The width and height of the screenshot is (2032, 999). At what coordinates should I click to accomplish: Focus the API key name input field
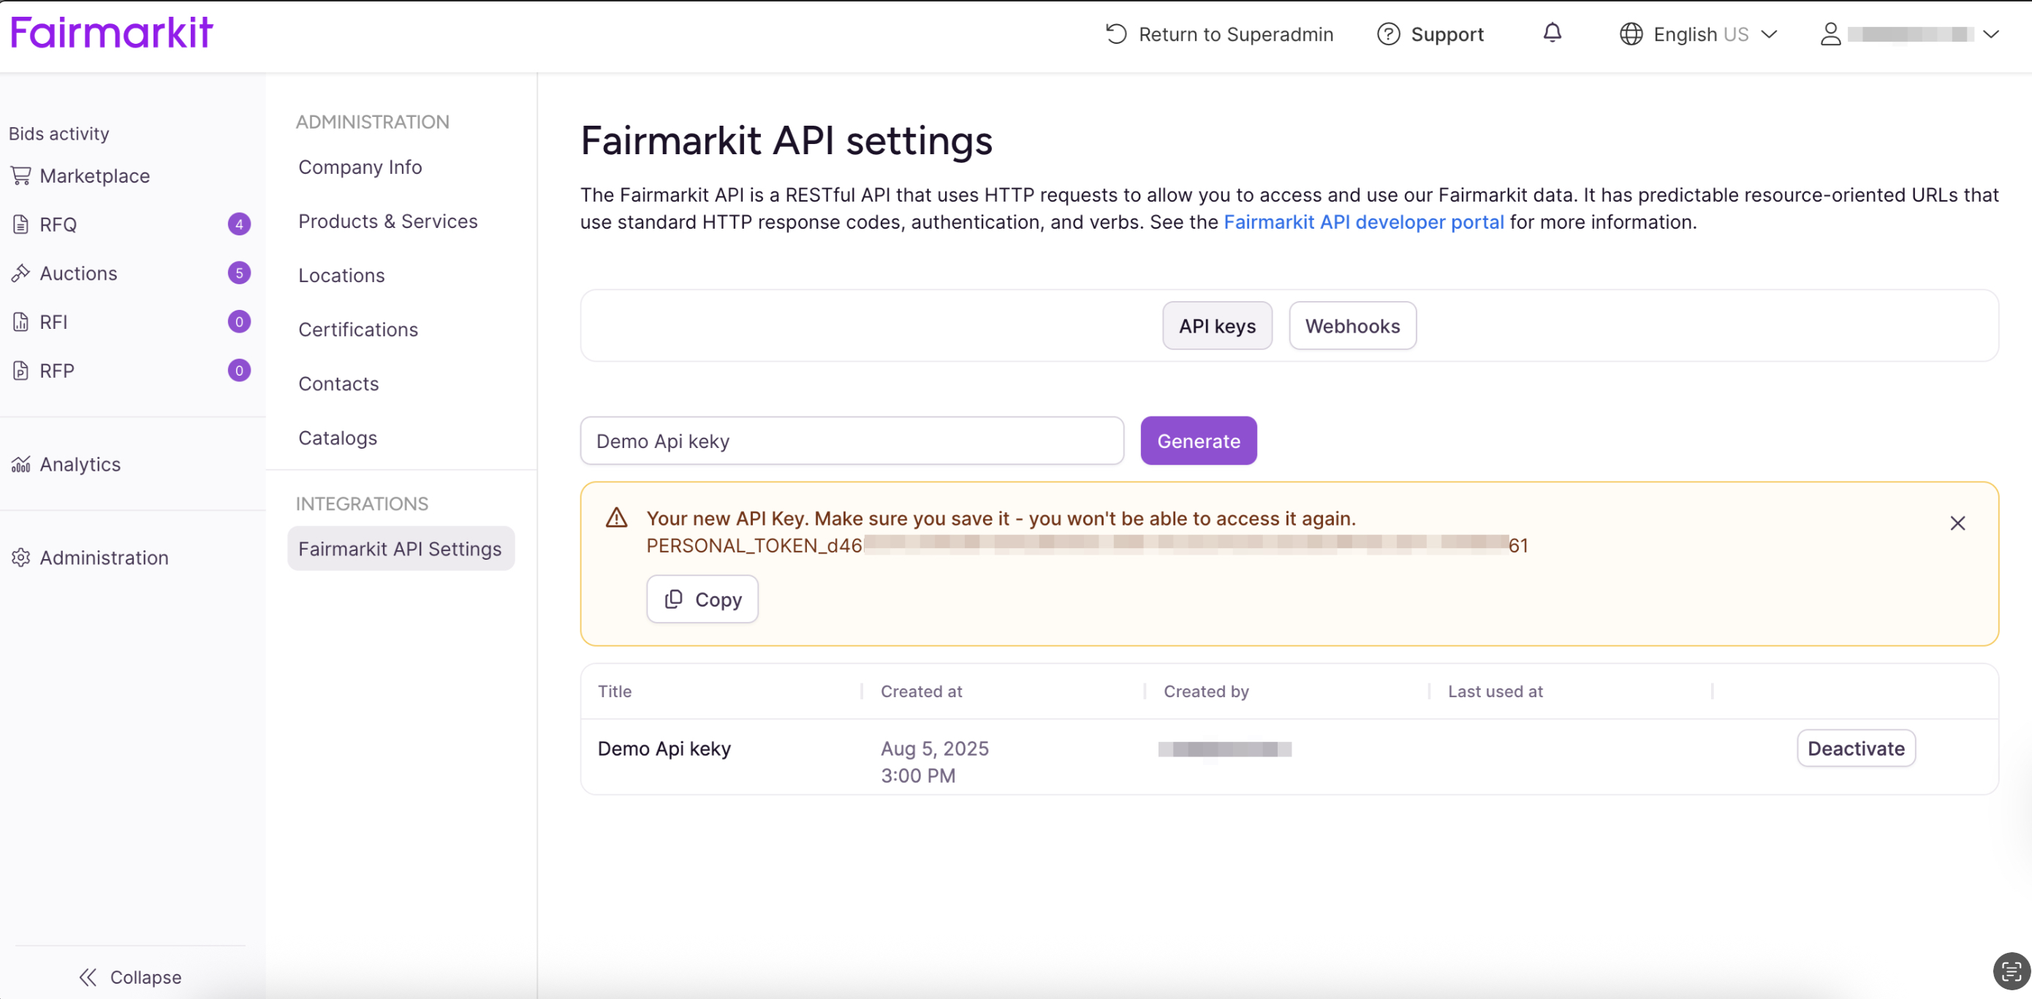pos(851,441)
